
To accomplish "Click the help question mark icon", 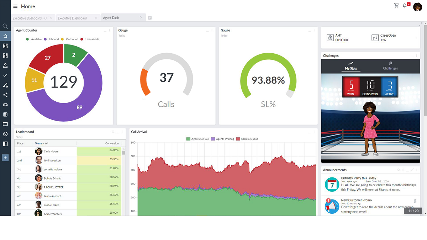I will click(x=5, y=134).
